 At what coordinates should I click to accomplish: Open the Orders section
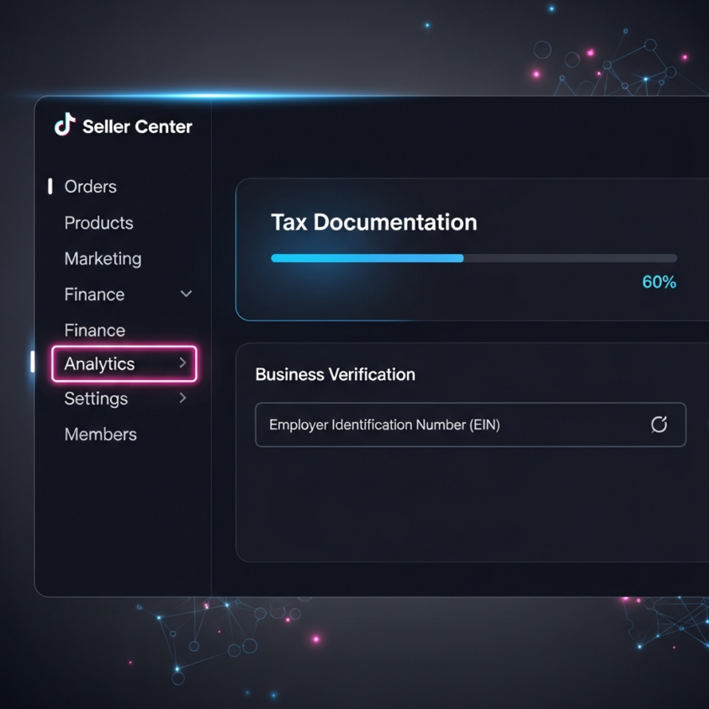pos(91,187)
